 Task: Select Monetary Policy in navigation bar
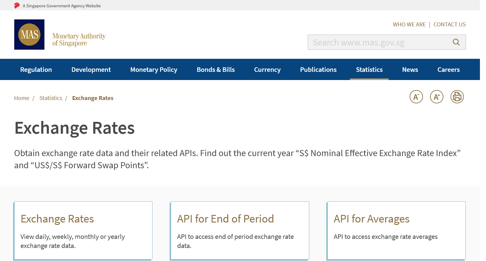point(154,70)
